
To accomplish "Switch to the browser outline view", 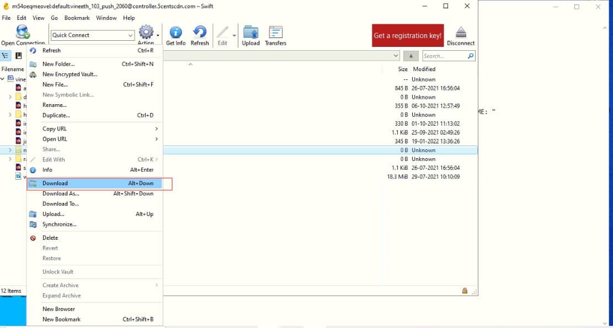I will 6,56.
